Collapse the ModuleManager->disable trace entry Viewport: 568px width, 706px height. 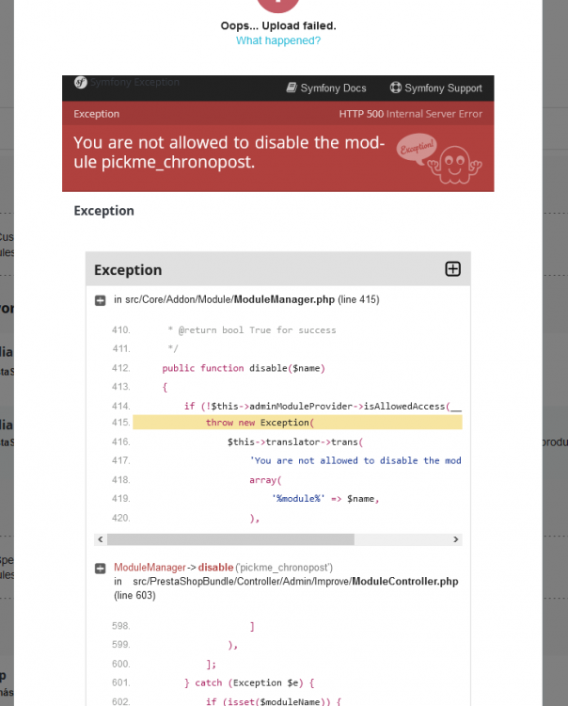[x=101, y=569]
